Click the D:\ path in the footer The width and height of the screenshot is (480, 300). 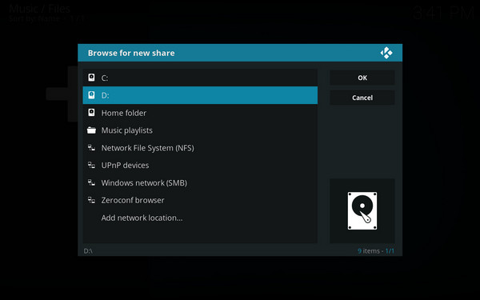pos(88,251)
